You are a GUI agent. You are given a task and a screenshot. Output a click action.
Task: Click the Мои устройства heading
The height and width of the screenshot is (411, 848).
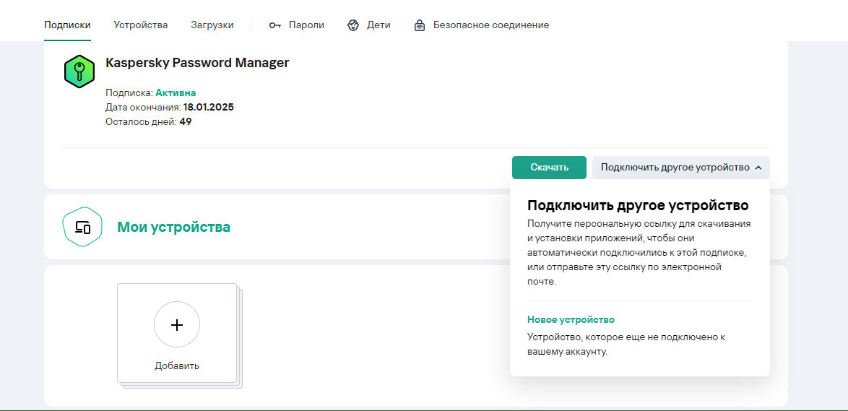point(173,227)
